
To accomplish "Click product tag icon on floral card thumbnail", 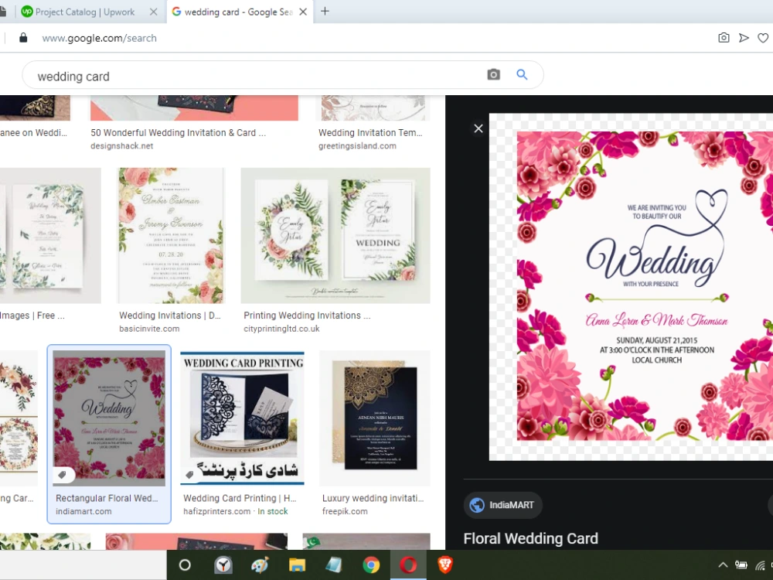I will (x=62, y=475).
